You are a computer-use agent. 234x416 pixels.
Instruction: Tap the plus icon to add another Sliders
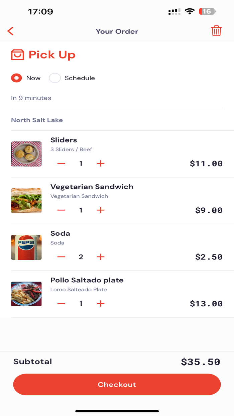click(x=100, y=164)
